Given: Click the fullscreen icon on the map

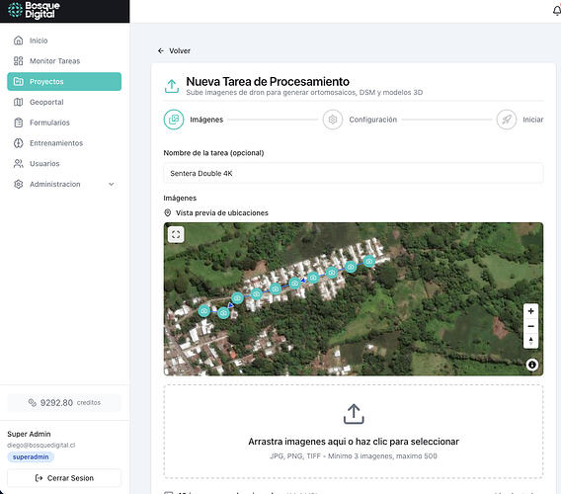Looking at the screenshot, I should point(176,234).
